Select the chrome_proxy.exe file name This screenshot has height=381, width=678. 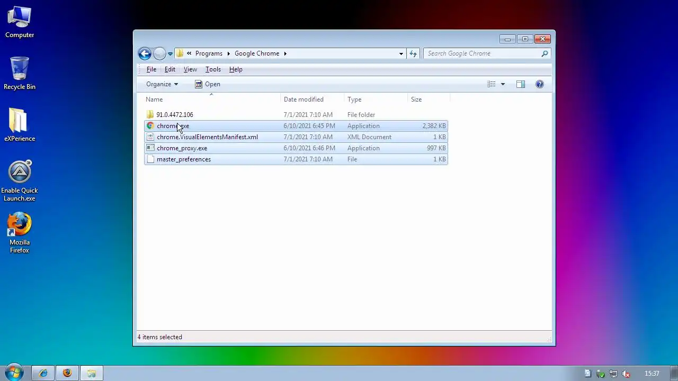[182, 148]
